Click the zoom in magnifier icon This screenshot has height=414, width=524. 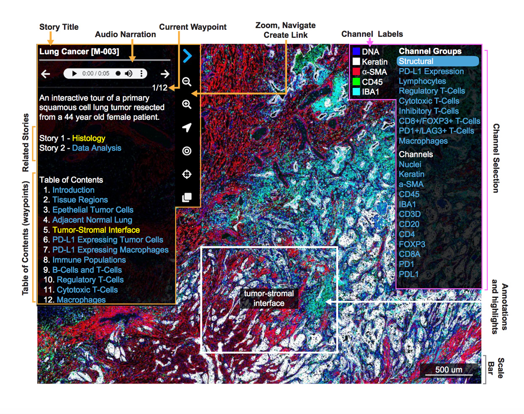[187, 104]
